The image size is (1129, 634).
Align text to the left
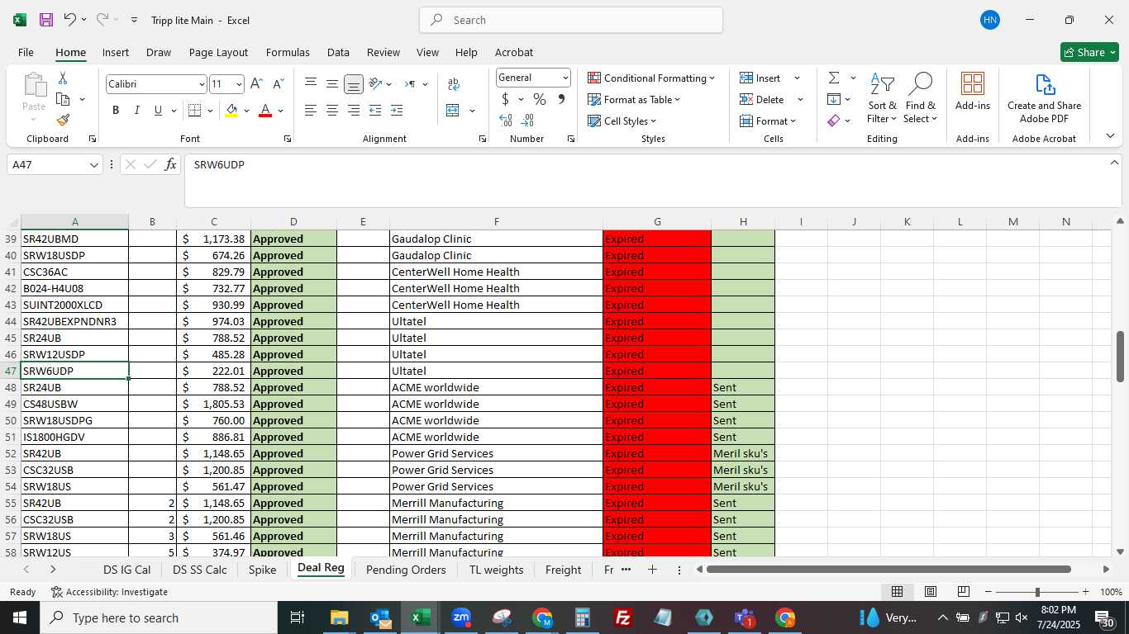311,111
